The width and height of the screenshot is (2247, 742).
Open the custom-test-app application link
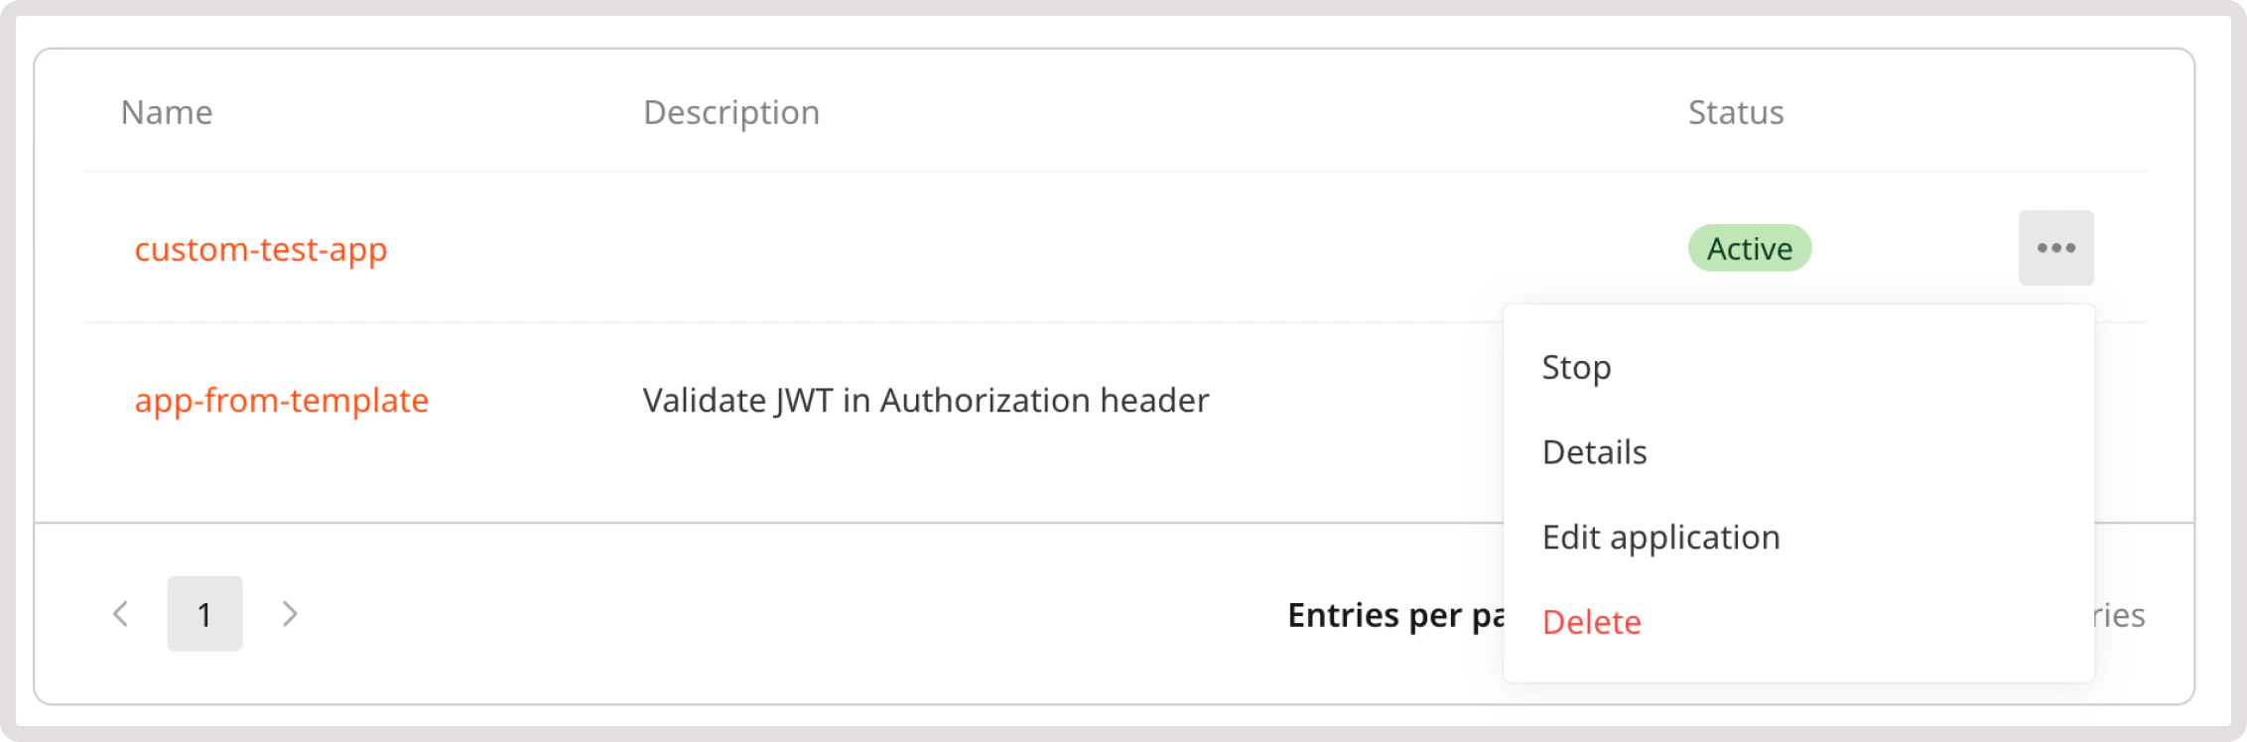click(x=262, y=249)
